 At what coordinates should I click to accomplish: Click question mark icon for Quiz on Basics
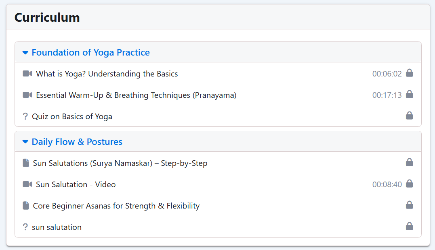25,116
